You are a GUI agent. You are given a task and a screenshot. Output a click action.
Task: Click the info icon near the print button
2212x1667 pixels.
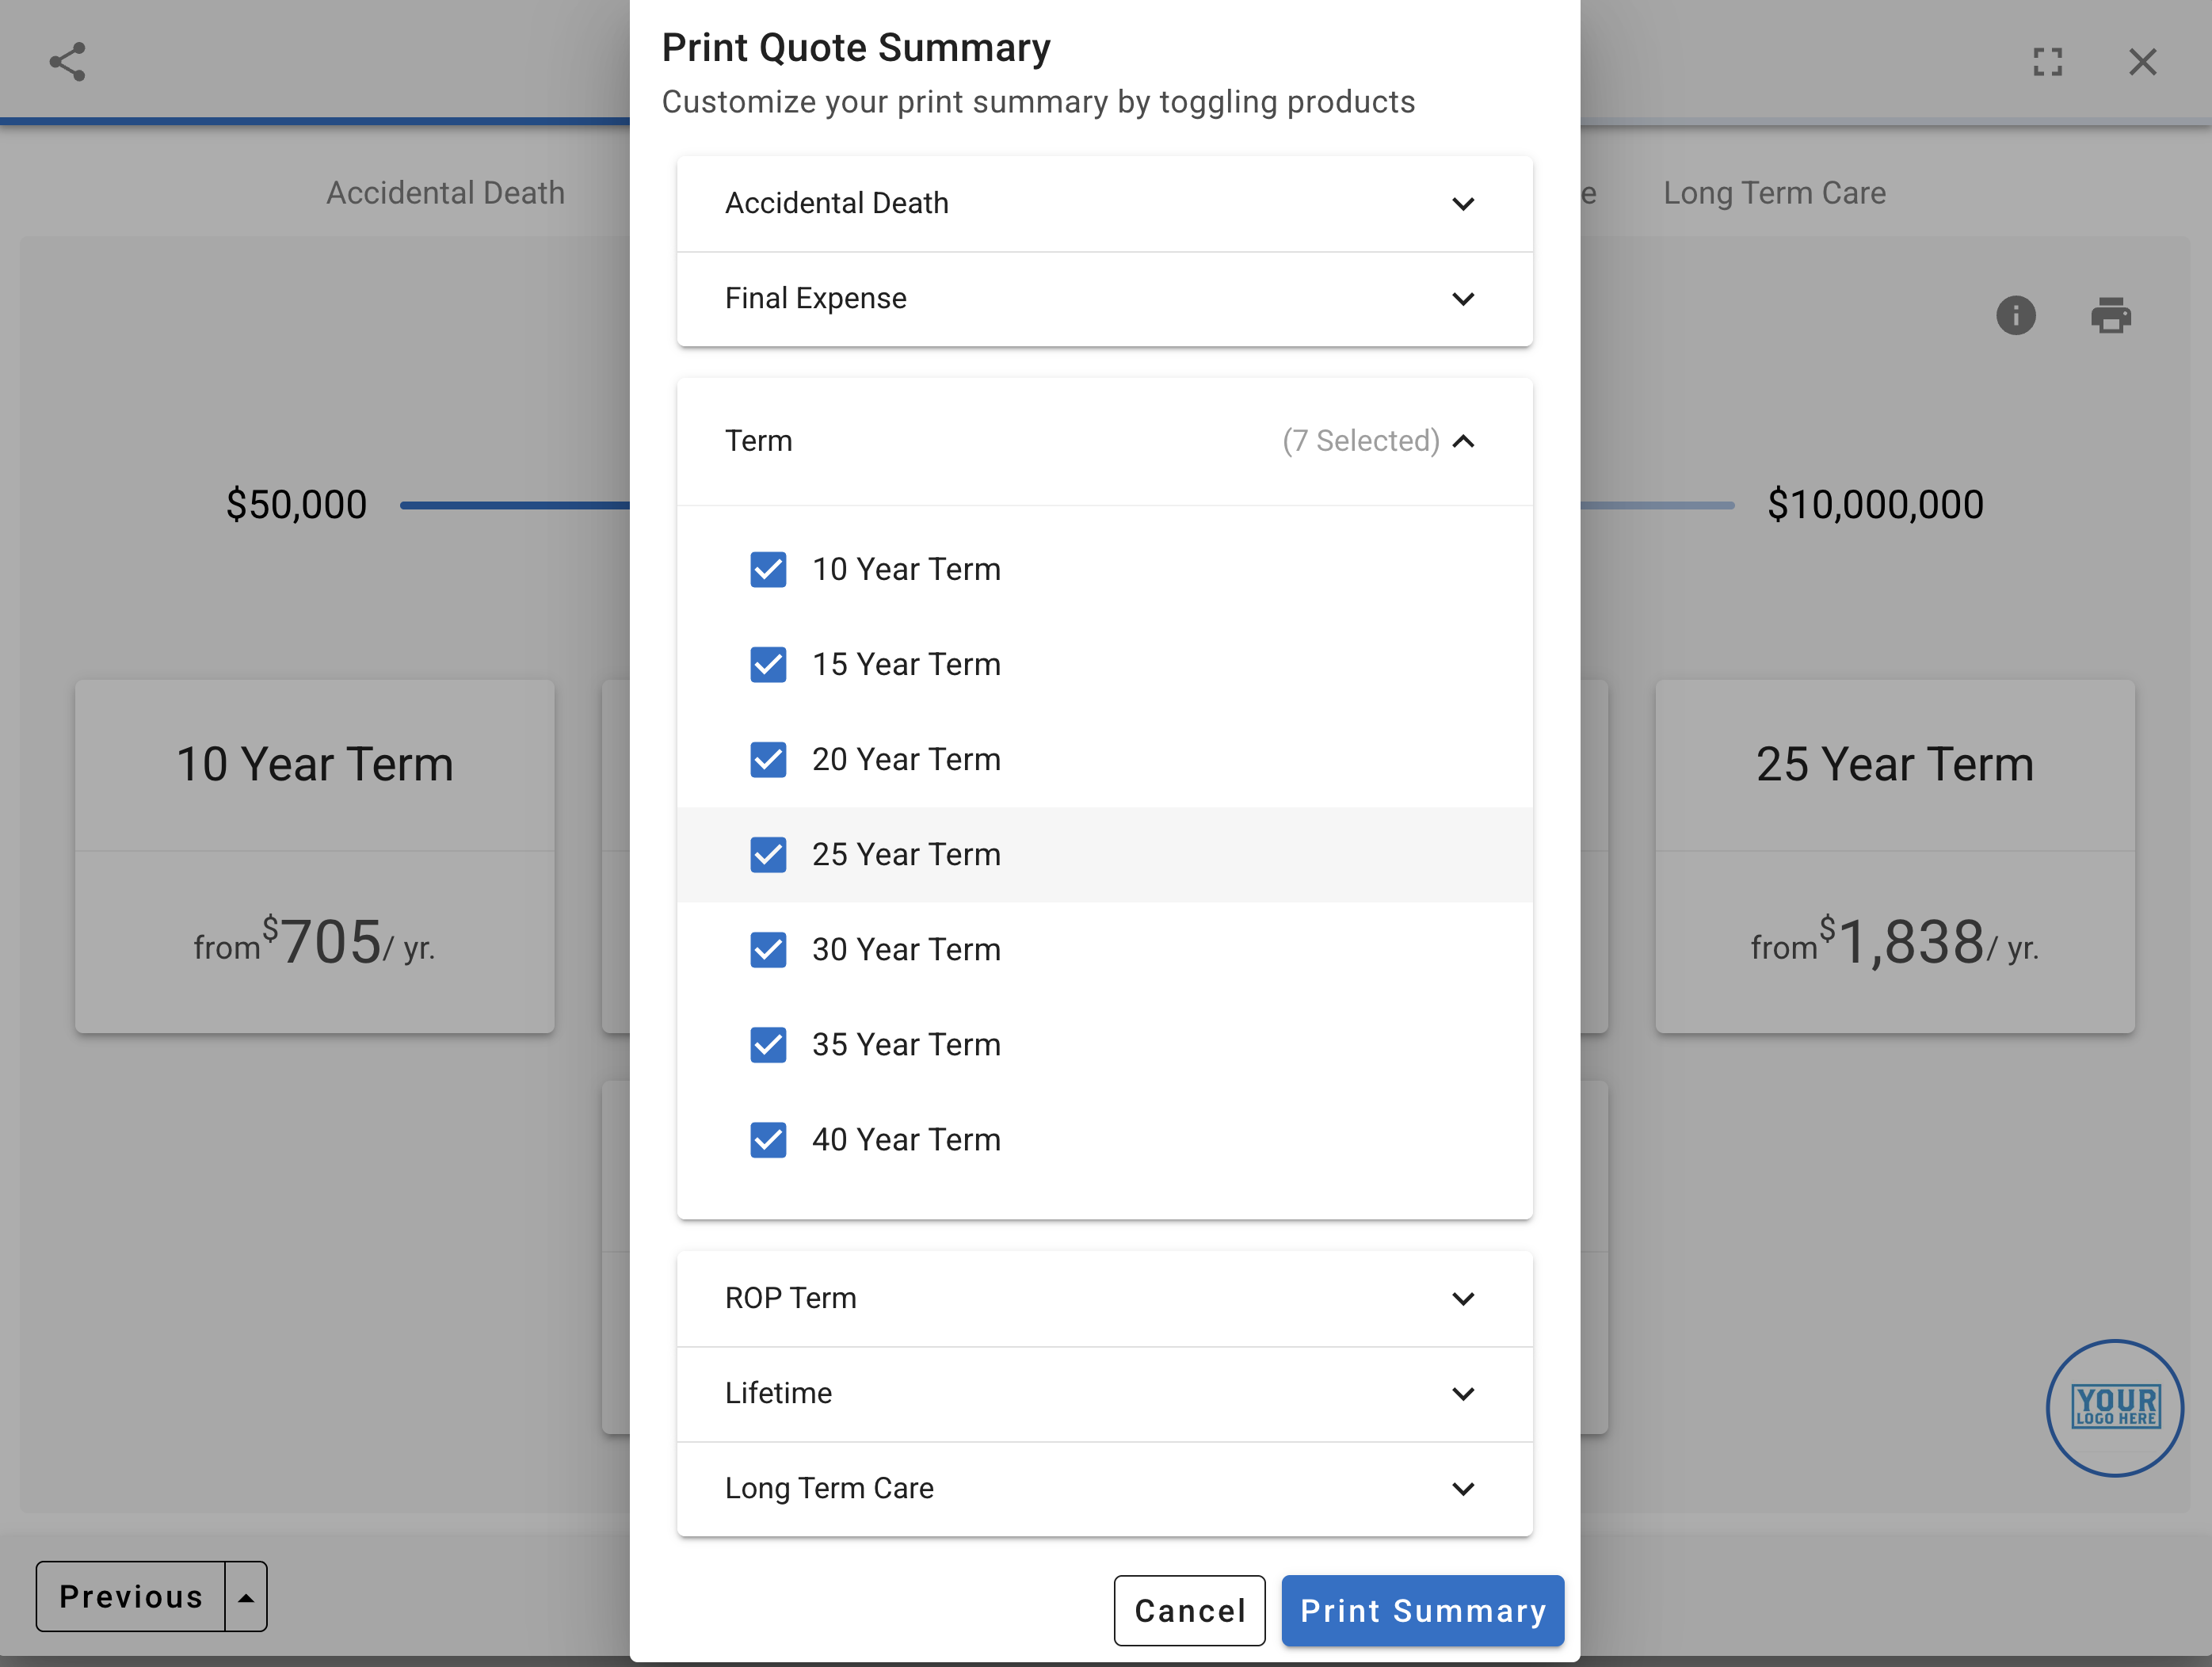coord(2016,316)
